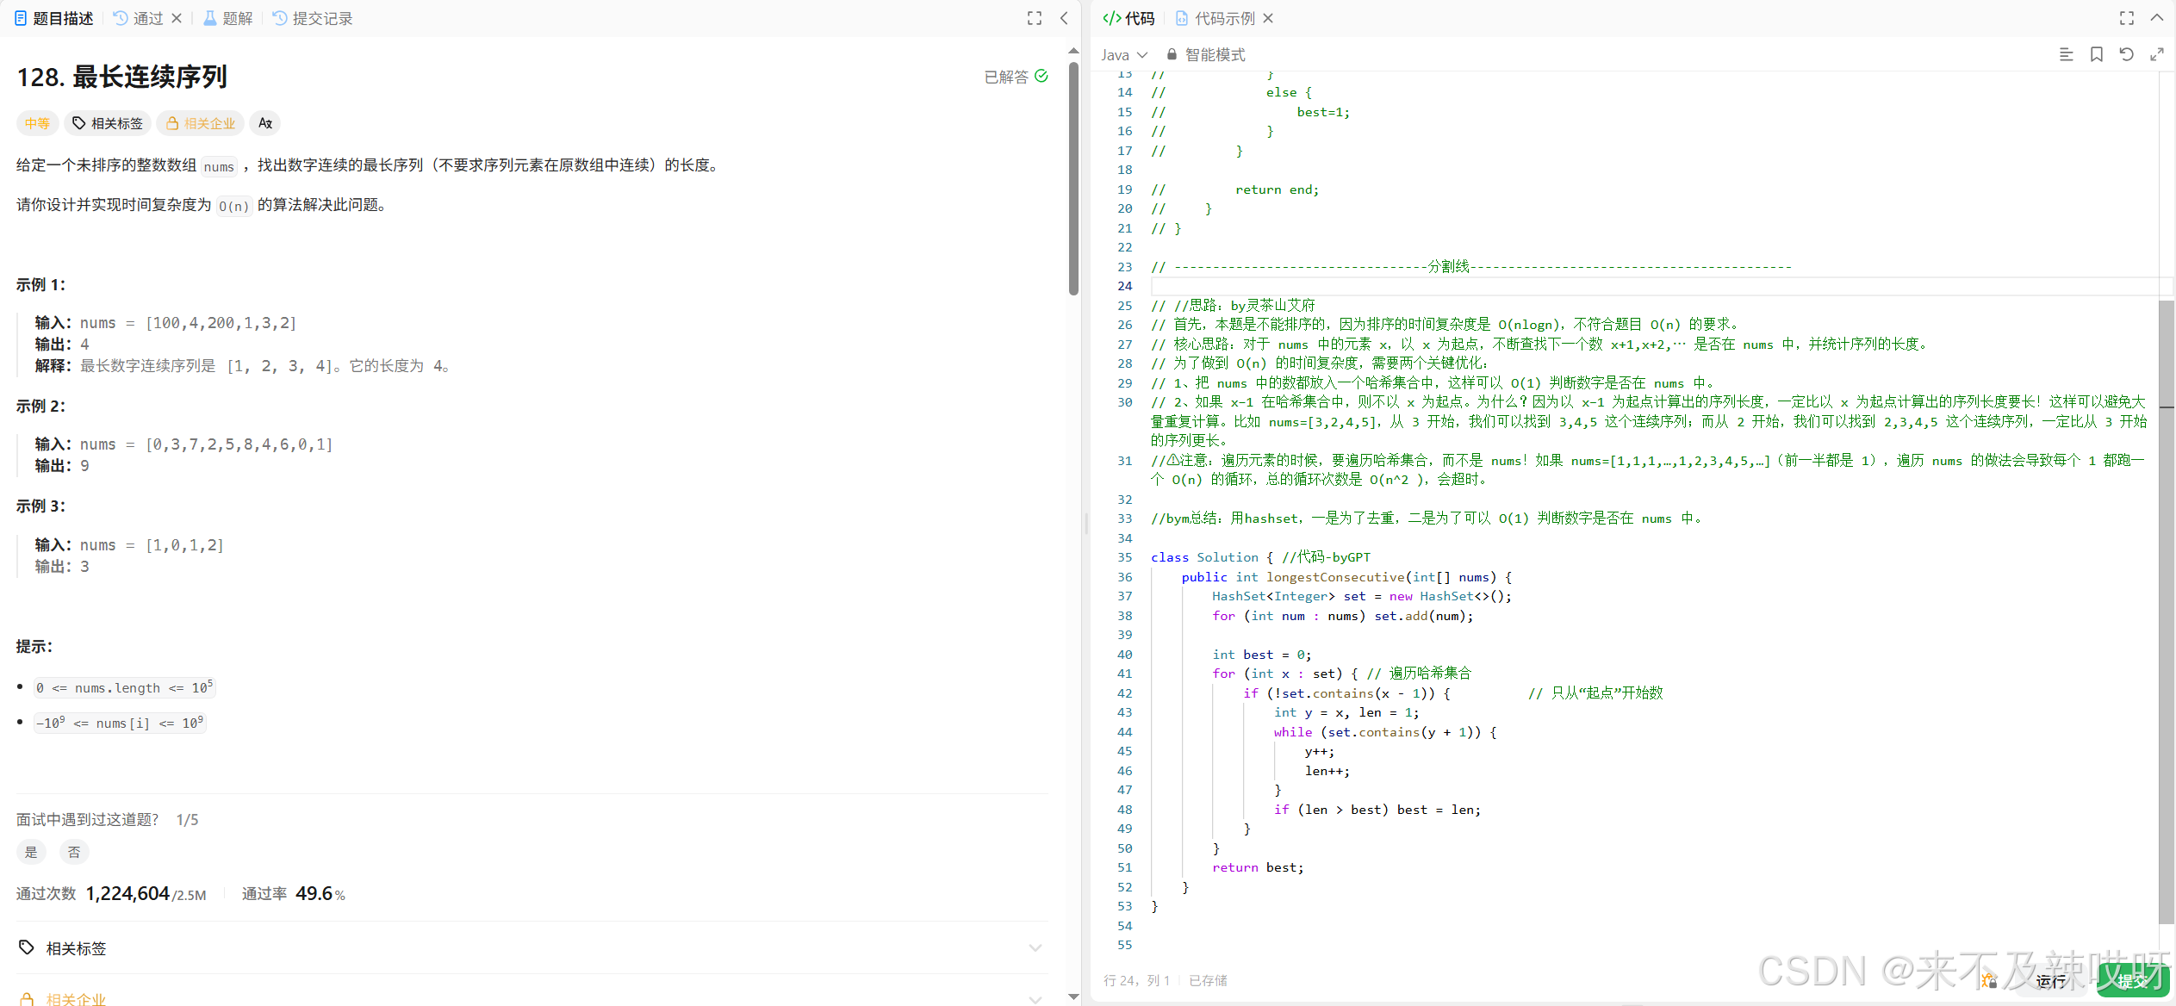Click fullscreen icon in description panel

(1035, 18)
